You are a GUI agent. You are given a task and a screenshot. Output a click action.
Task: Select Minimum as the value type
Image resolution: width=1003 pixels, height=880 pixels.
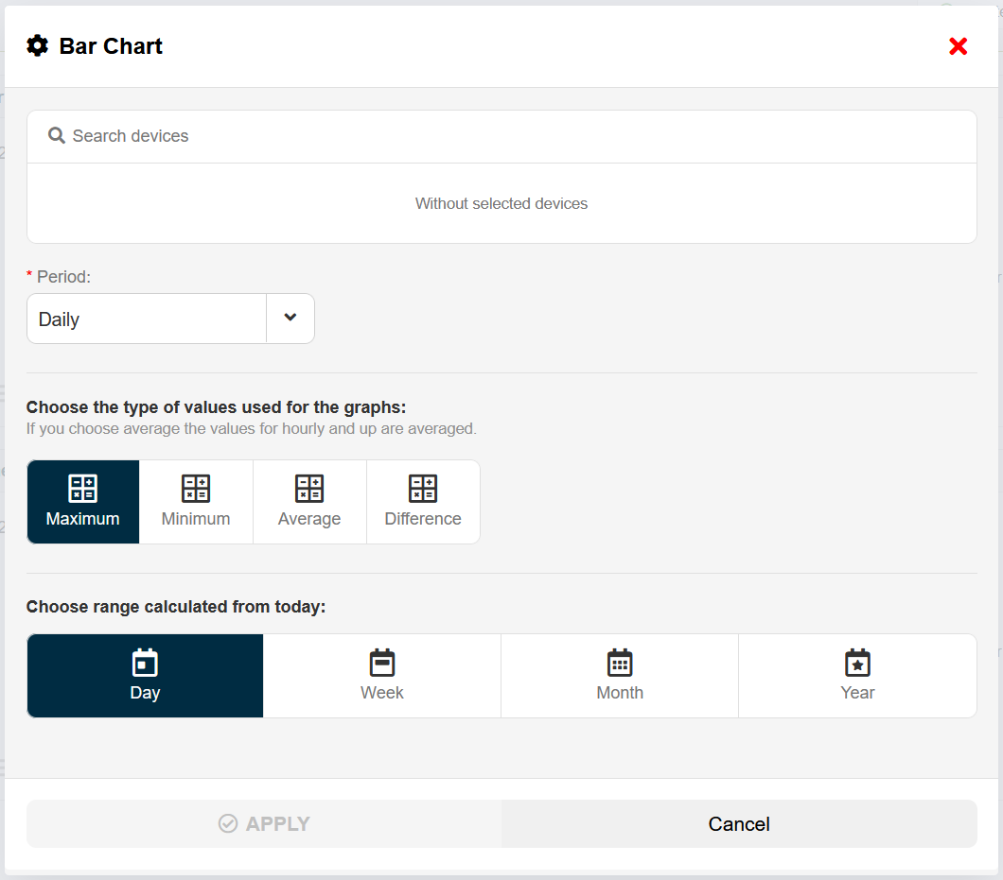pyautogui.click(x=196, y=518)
